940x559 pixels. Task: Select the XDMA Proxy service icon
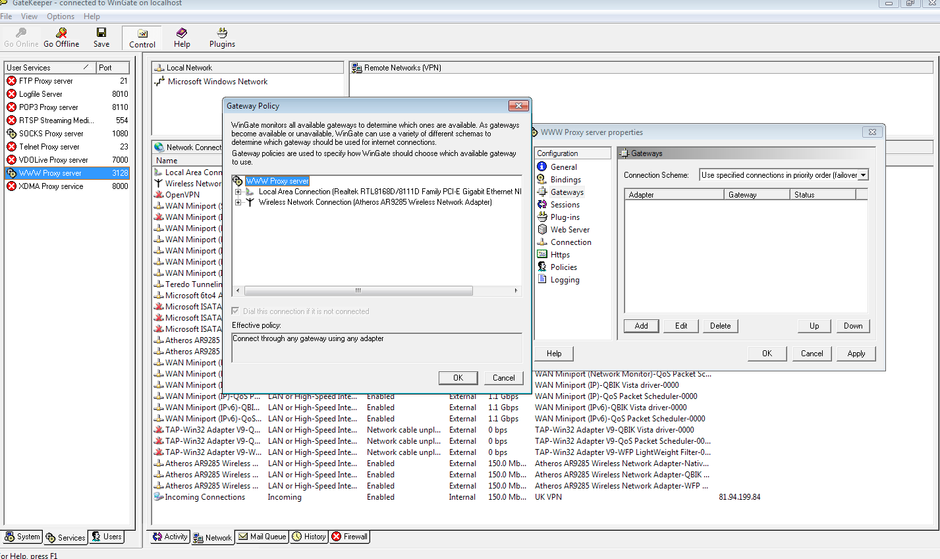tap(11, 186)
